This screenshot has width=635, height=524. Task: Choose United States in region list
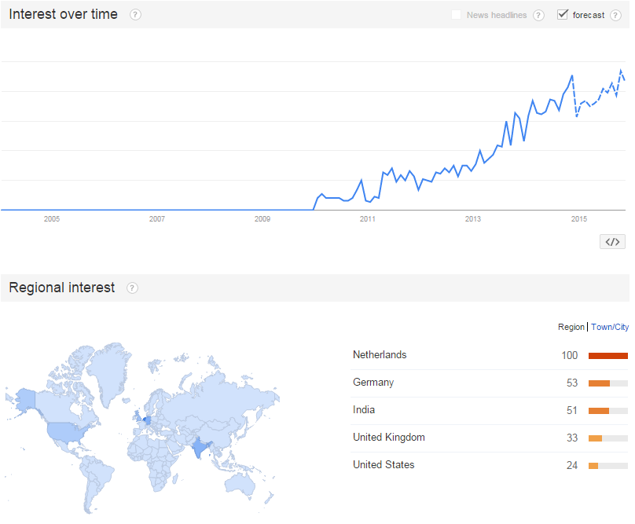pos(384,465)
